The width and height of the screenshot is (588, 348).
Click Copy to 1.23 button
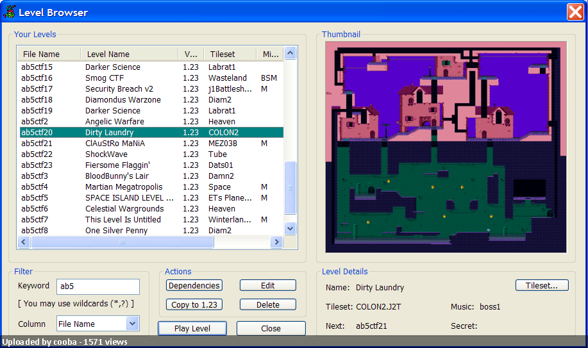click(x=194, y=304)
